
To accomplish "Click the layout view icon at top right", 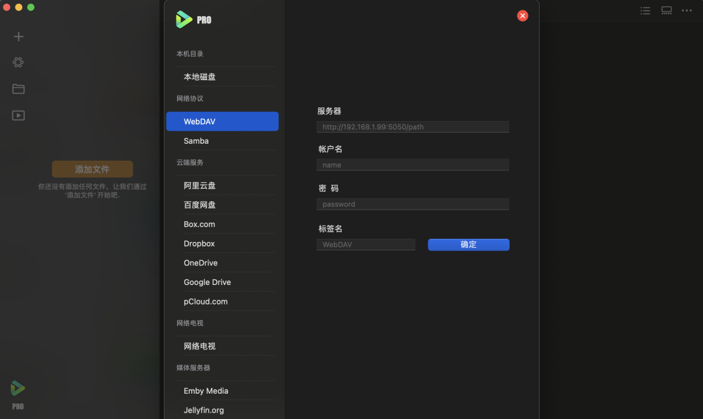I will (x=667, y=10).
